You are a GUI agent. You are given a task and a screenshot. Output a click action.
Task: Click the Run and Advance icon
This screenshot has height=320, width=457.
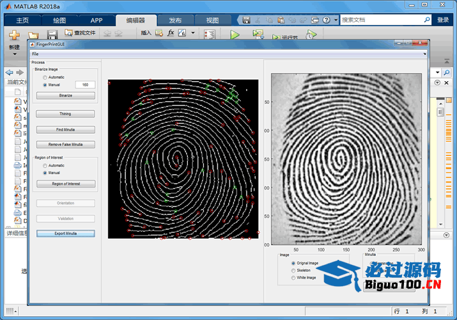258,35
